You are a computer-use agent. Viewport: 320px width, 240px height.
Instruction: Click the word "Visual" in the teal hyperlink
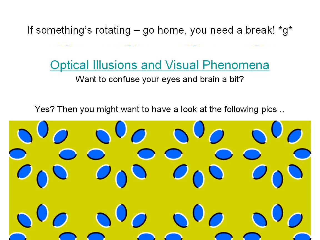coord(182,65)
